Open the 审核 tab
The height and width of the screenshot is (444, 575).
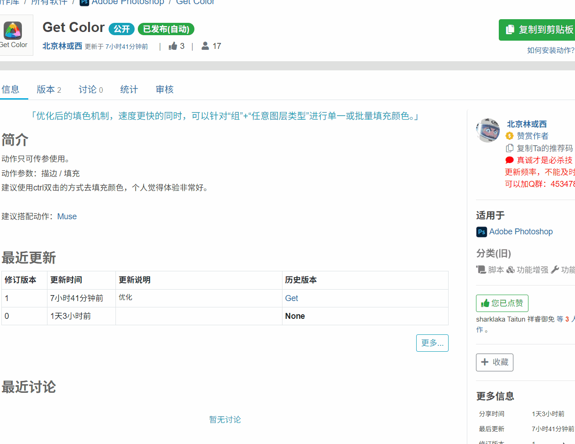(165, 90)
